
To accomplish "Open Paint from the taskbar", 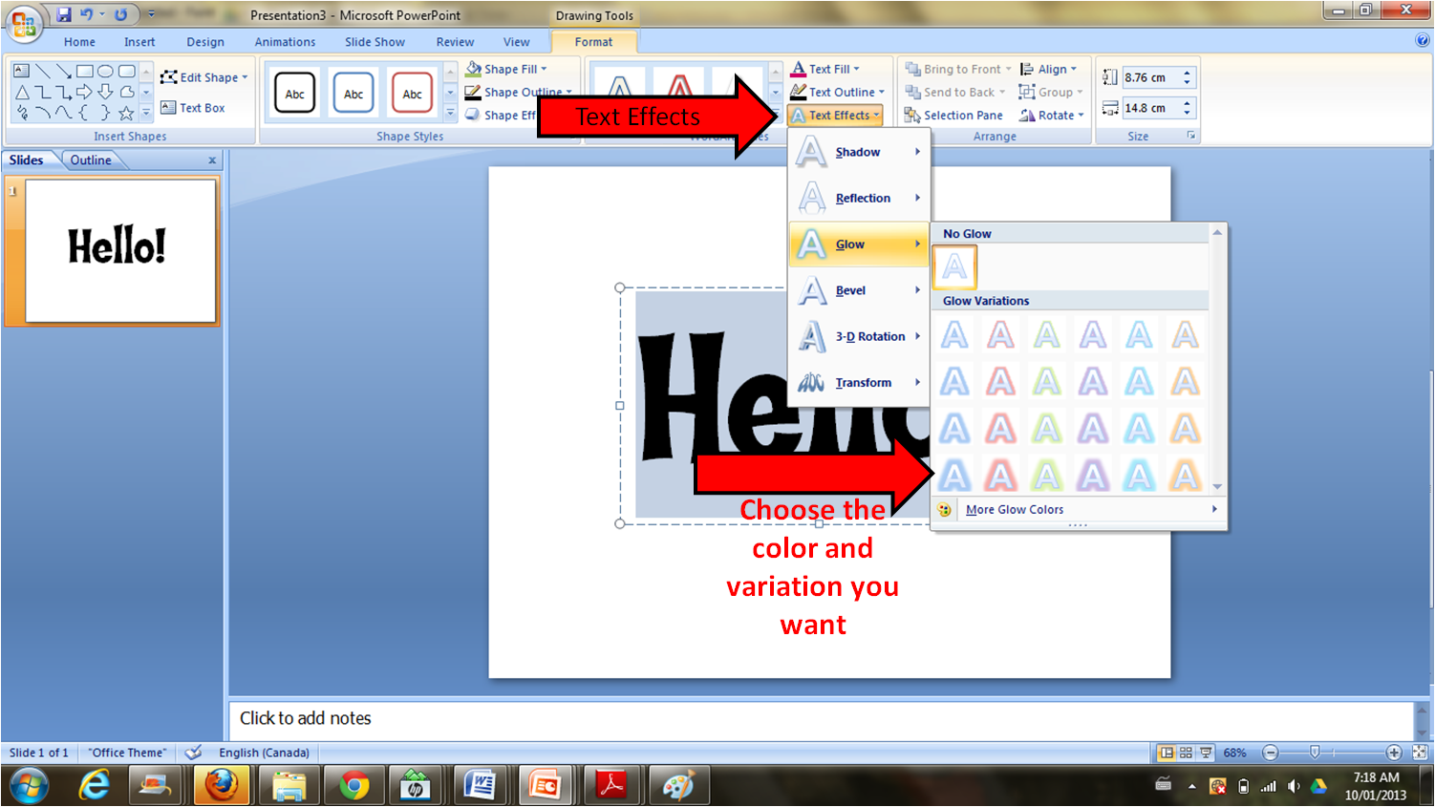I will point(678,785).
